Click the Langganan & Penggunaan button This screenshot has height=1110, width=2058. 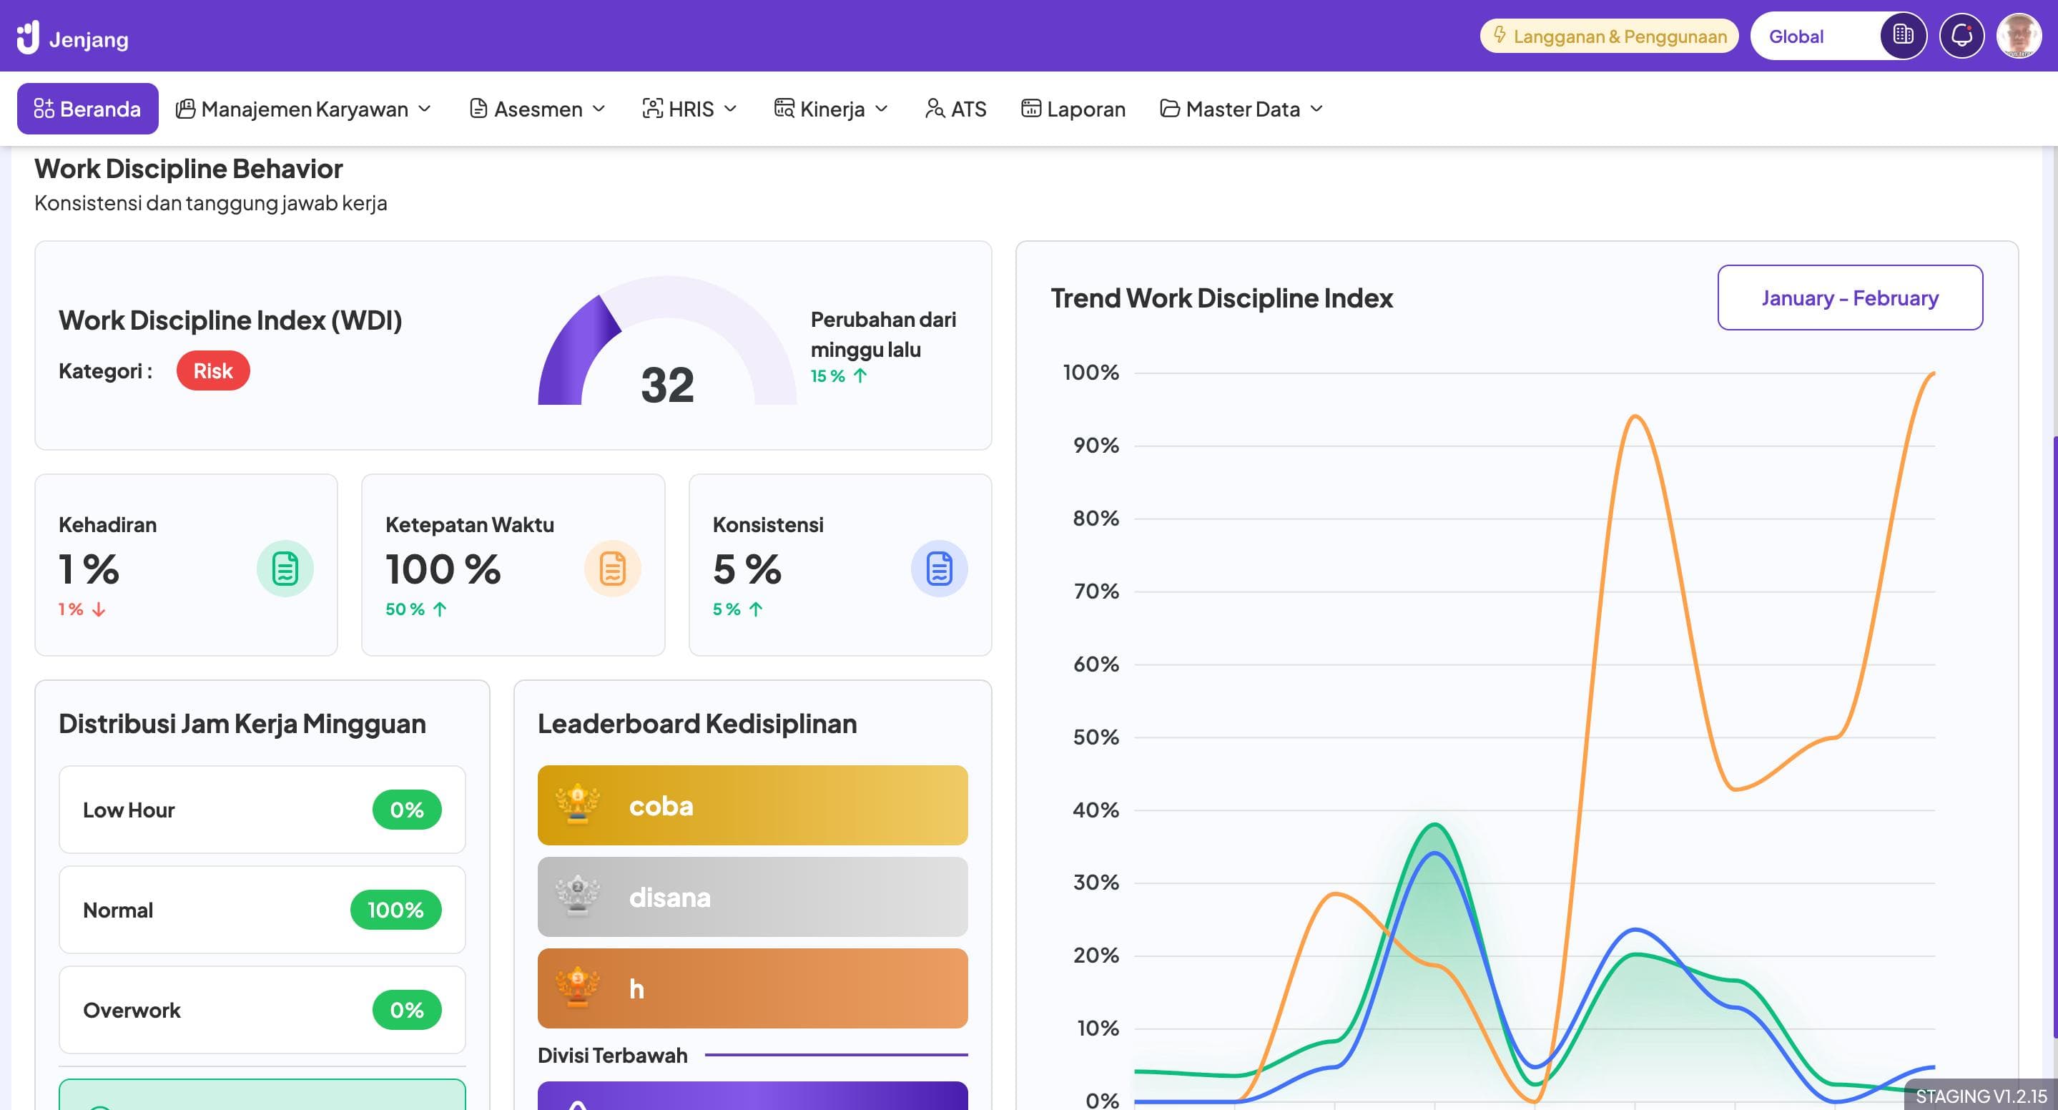tap(1609, 36)
